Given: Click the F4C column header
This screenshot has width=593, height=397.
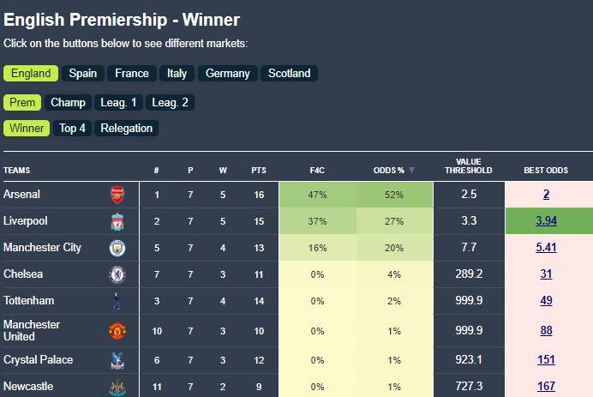Looking at the screenshot, I should tap(317, 170).
